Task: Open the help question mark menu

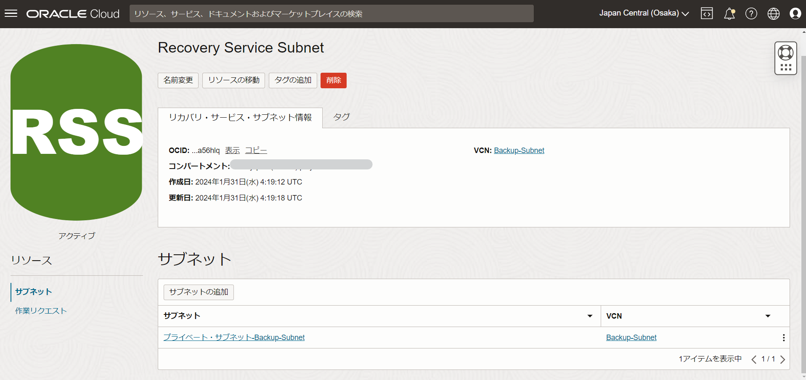Action: pos(751,13)
